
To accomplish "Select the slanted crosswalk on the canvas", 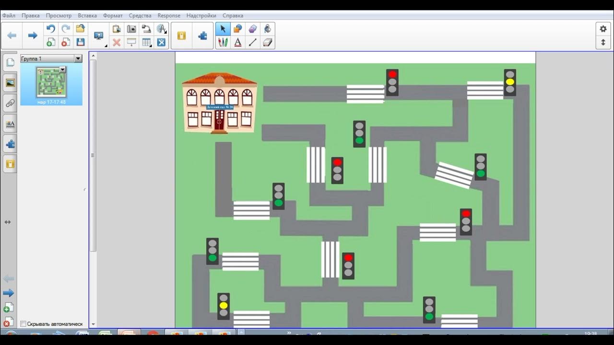I will coord(454,175).
